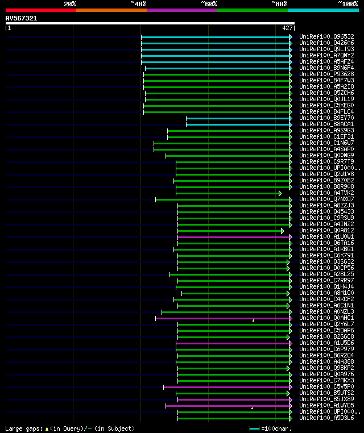Select the UniRef100_A1U0W1 label

(326, 236)
